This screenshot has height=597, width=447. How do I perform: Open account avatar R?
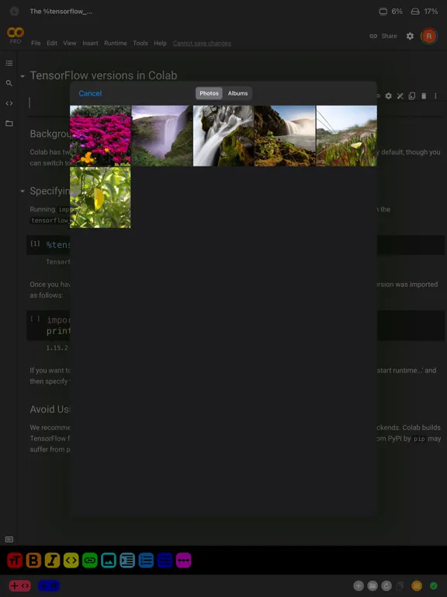pyautogui.click(x=428, y=37)
